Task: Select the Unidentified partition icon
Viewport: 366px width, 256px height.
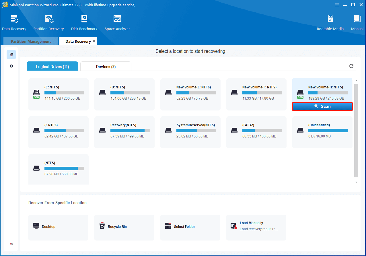Action: [300, 131]
